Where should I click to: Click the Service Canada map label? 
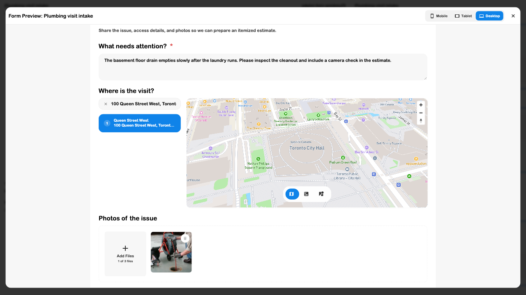(301, 142)
